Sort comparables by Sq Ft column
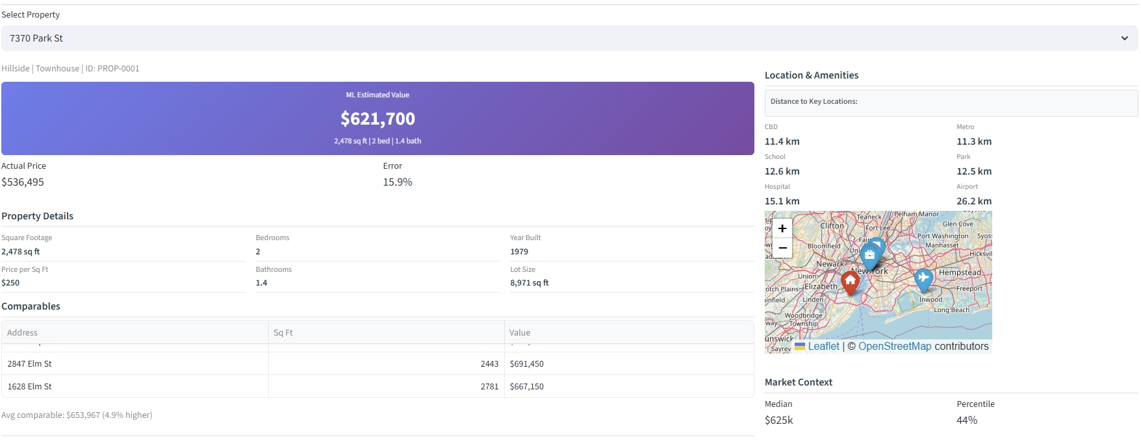Screen dimensions: 1141x440 283,332
